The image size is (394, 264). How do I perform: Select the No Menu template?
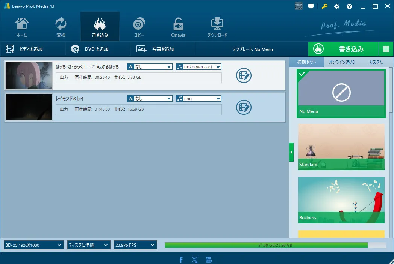341,94
